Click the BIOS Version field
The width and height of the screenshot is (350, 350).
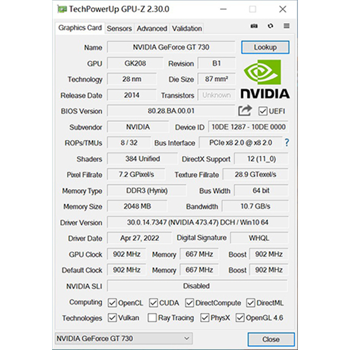(x=171, y=111)
